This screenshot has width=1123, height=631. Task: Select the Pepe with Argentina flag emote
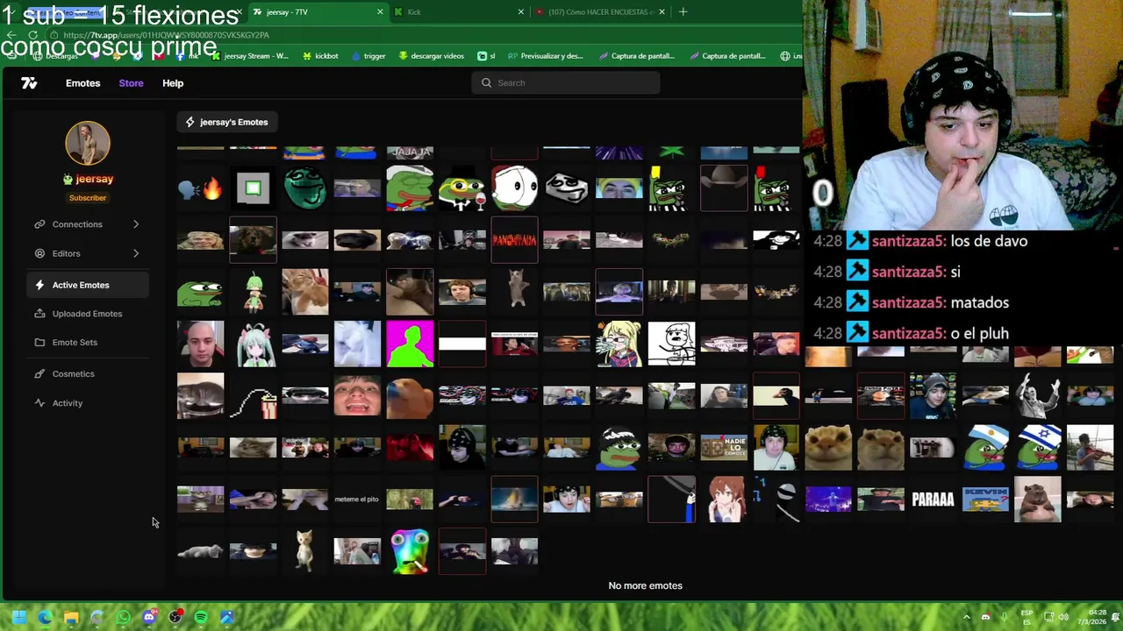click(x=985, y=448)
